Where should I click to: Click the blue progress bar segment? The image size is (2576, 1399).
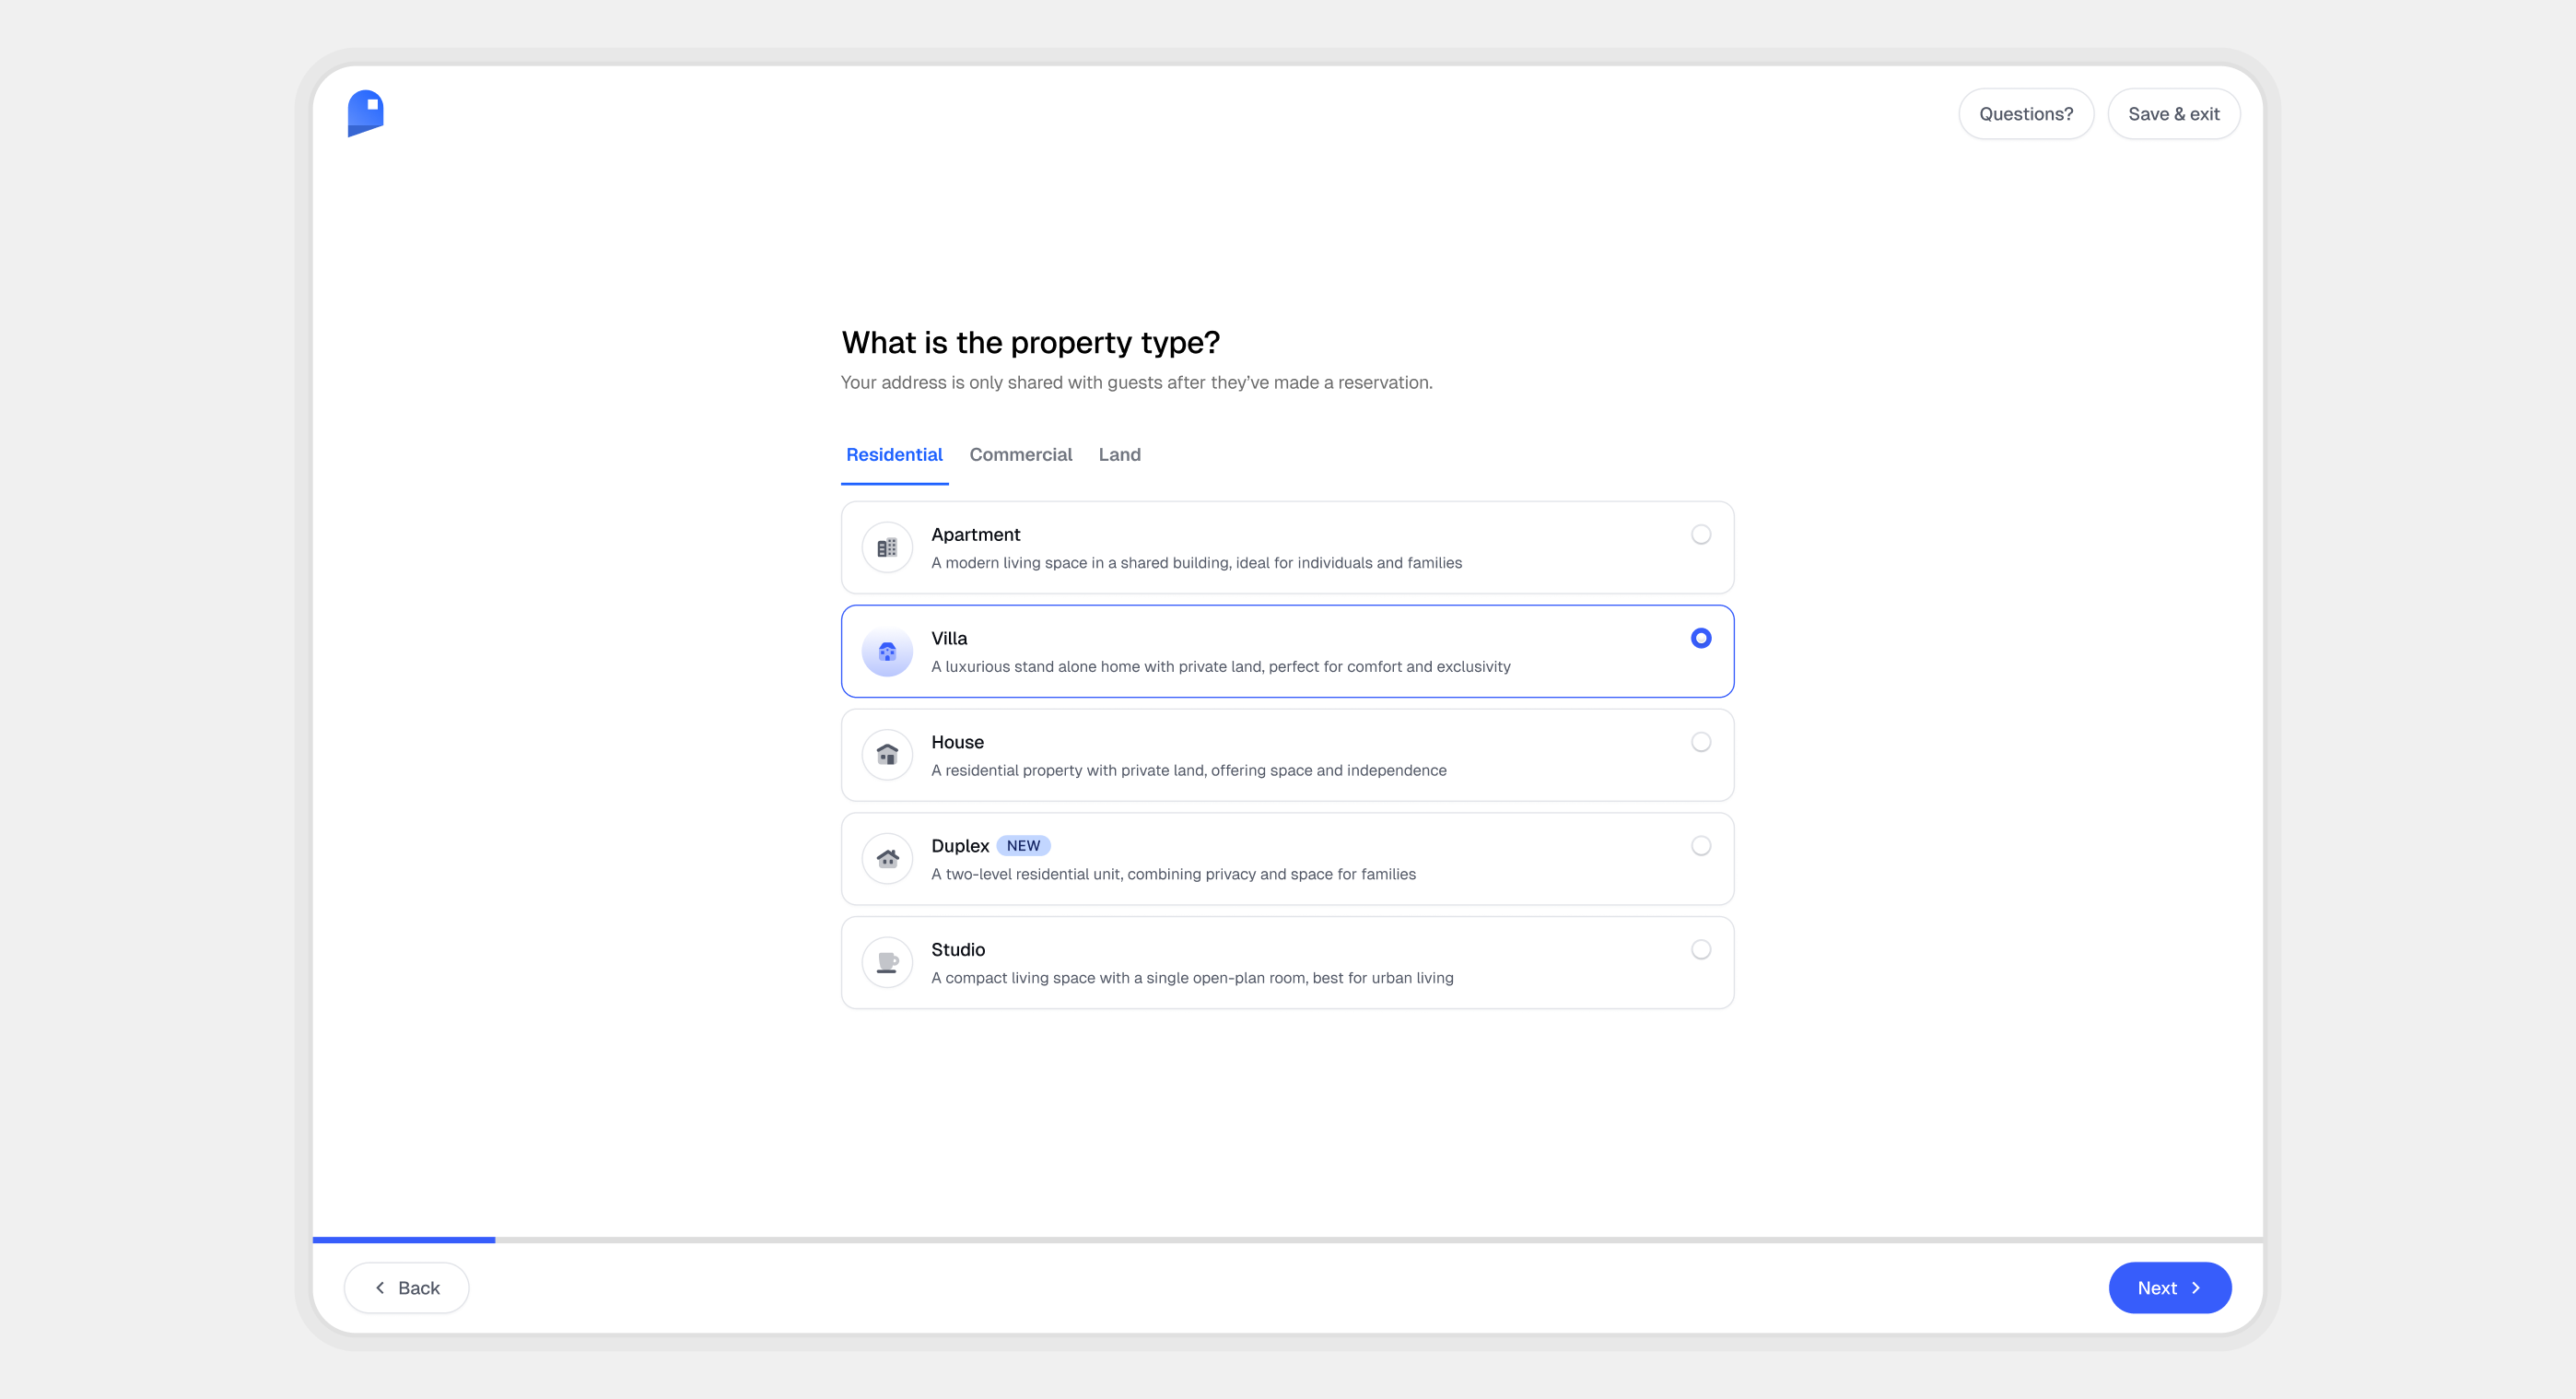(404, 1240)
